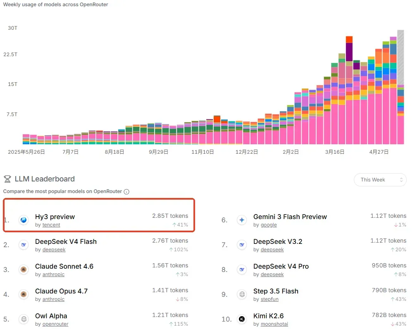Click the '2.76T tokens' value
The height and width of the screenshot is (329, 415).
pyautogui.click(x=170, y=241)
